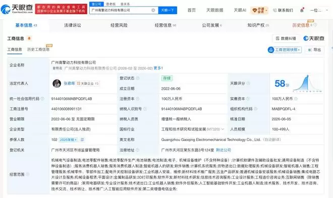The height and width of the screenshot is (198, 333).
Task: Click the info icon after 100万人民币 paid-in capital
Action: [x=296, y=99]
